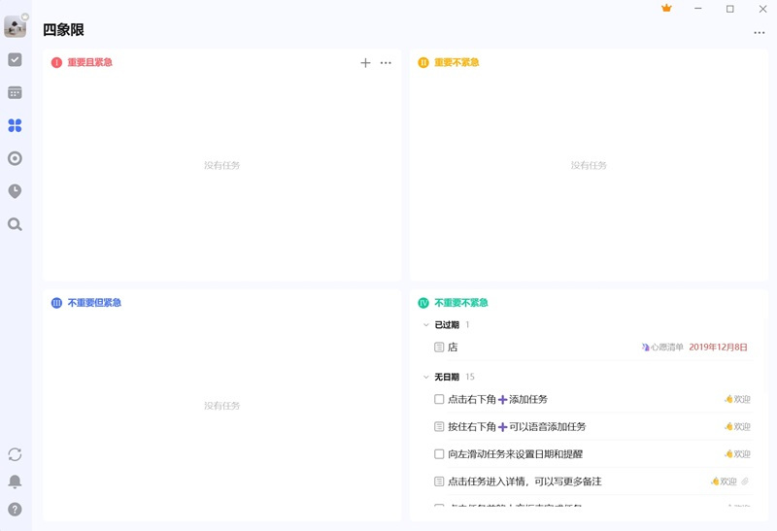Click the Search magnifier in sidebar
777x531 pixels.
[x=15, y=224]
